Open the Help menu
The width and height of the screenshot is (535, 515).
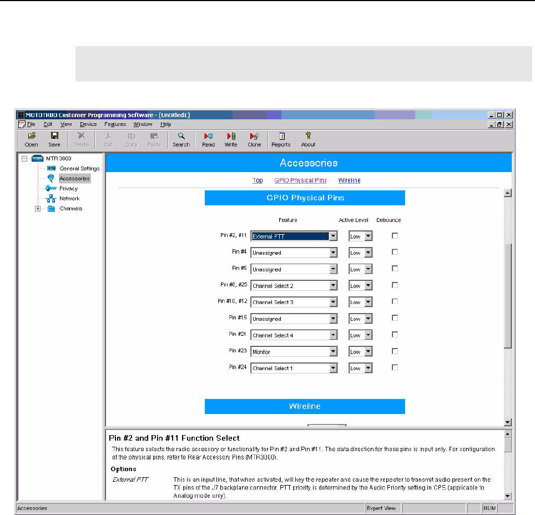point(166,124)
